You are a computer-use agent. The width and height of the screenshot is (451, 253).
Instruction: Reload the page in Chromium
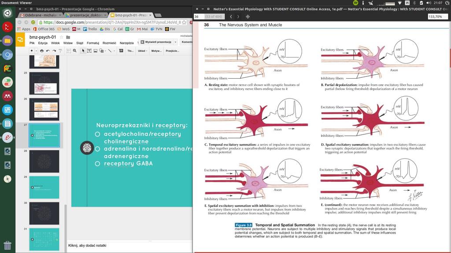(x=33, y=22)
